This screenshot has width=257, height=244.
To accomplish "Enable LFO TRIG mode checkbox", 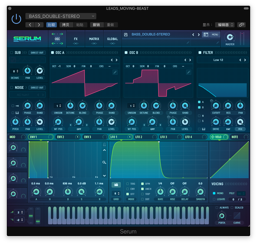I will click(127, 184).
